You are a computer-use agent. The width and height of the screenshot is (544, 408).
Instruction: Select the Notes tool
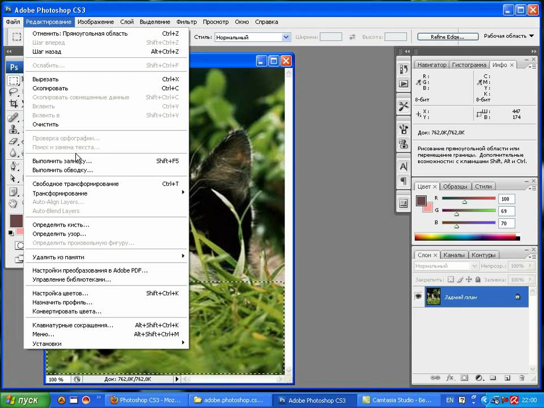click(x=14, y=192)
